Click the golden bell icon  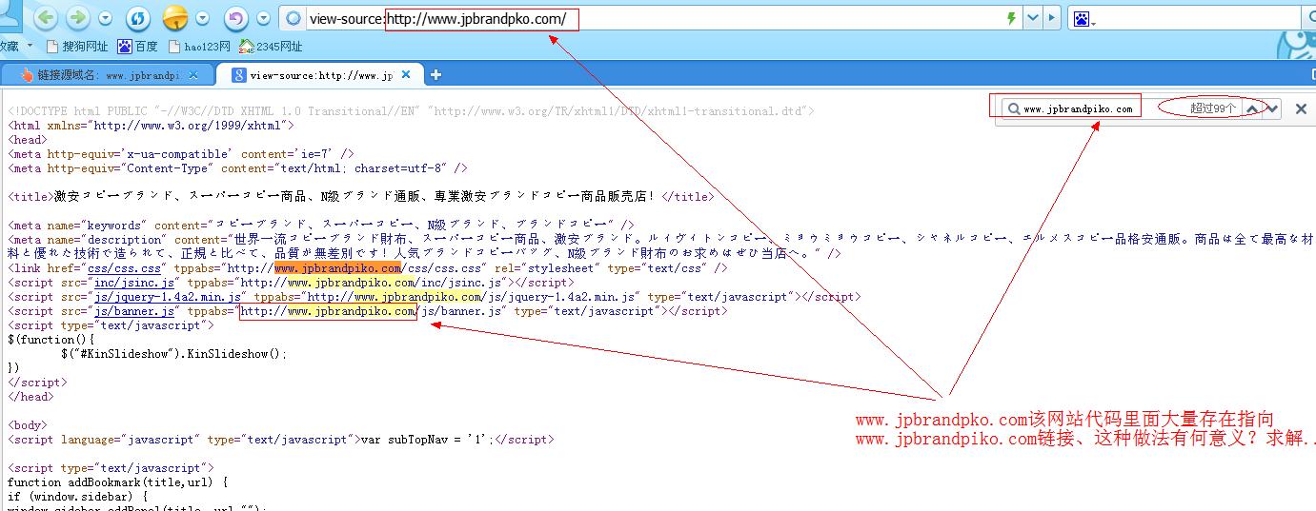(x=175, y=17)
